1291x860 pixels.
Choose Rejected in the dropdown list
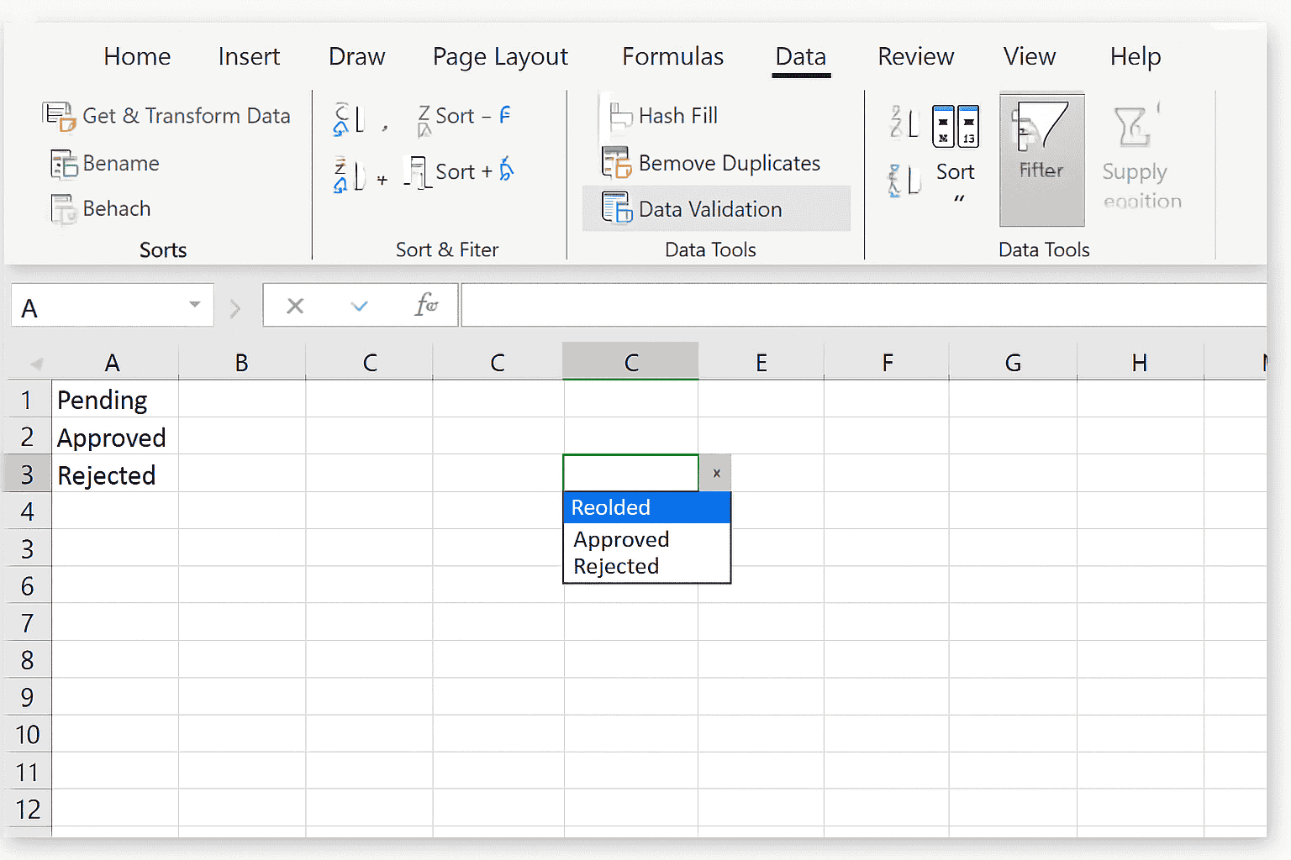(616, 567)
